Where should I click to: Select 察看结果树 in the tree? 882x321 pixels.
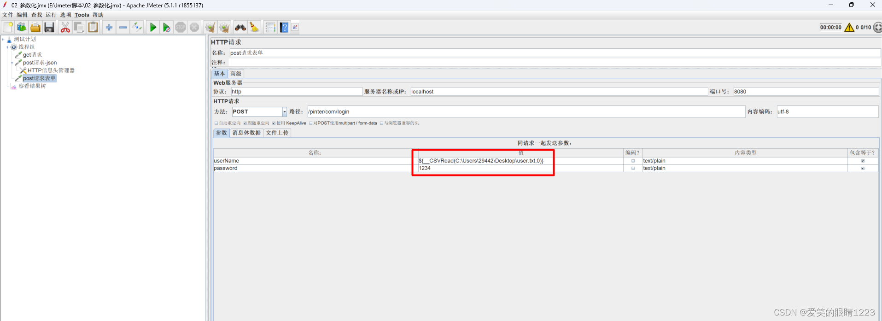click(32, 86)
